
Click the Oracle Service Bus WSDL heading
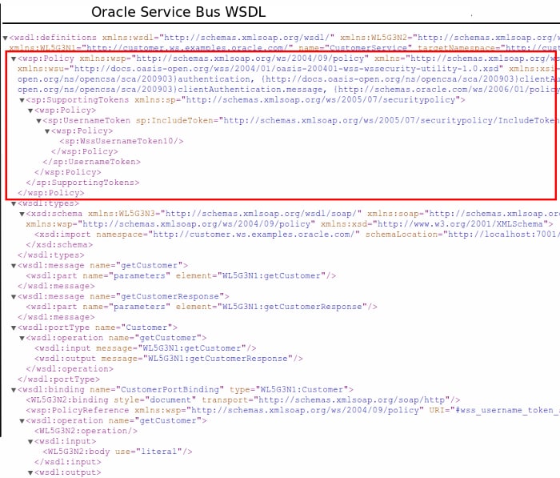178,12
